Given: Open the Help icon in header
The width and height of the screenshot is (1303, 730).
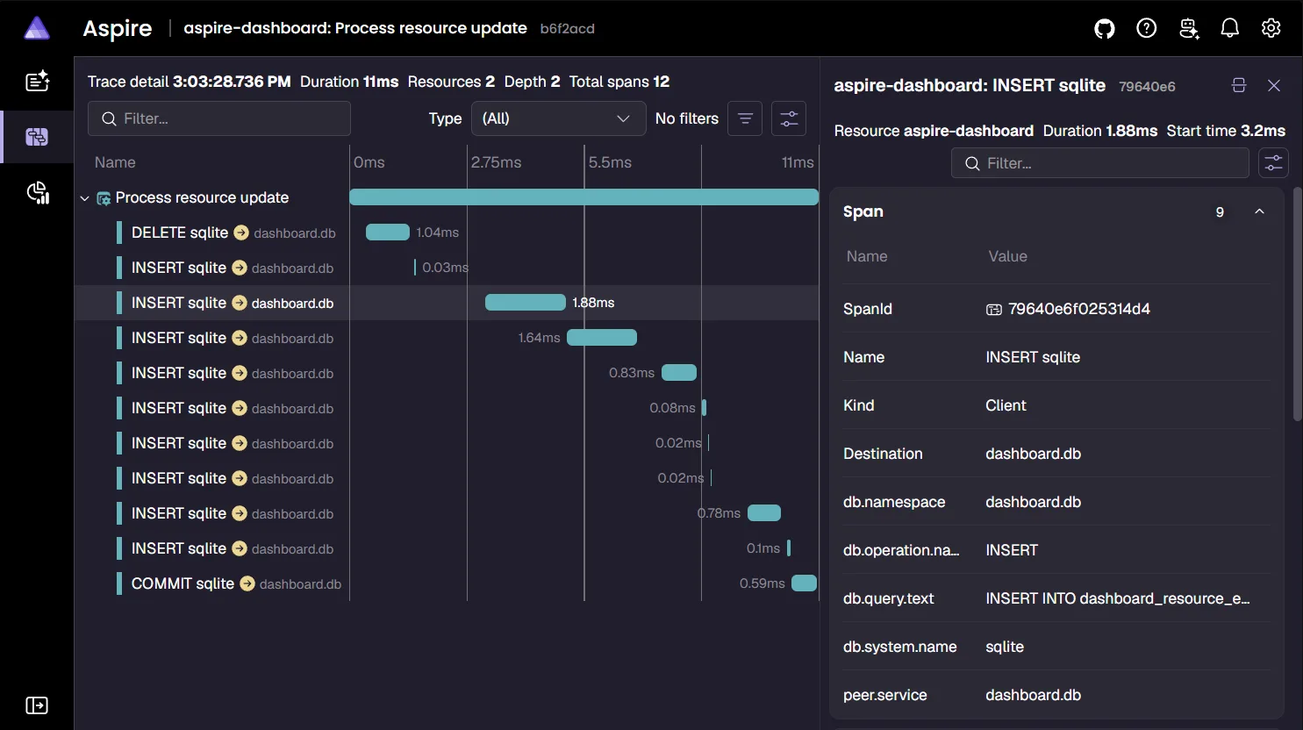Looking at the screenshot, I should (1146, 28).
